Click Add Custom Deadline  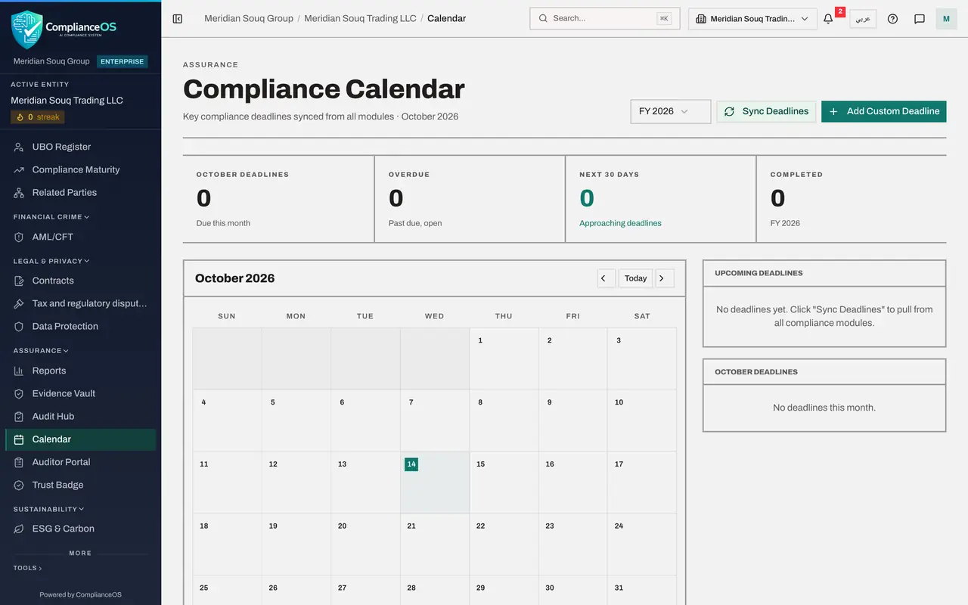click(884, 111)
